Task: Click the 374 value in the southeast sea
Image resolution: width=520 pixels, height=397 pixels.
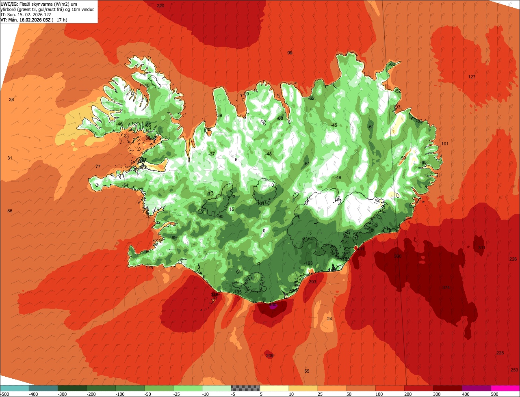Action: click(x=446, y=288)
